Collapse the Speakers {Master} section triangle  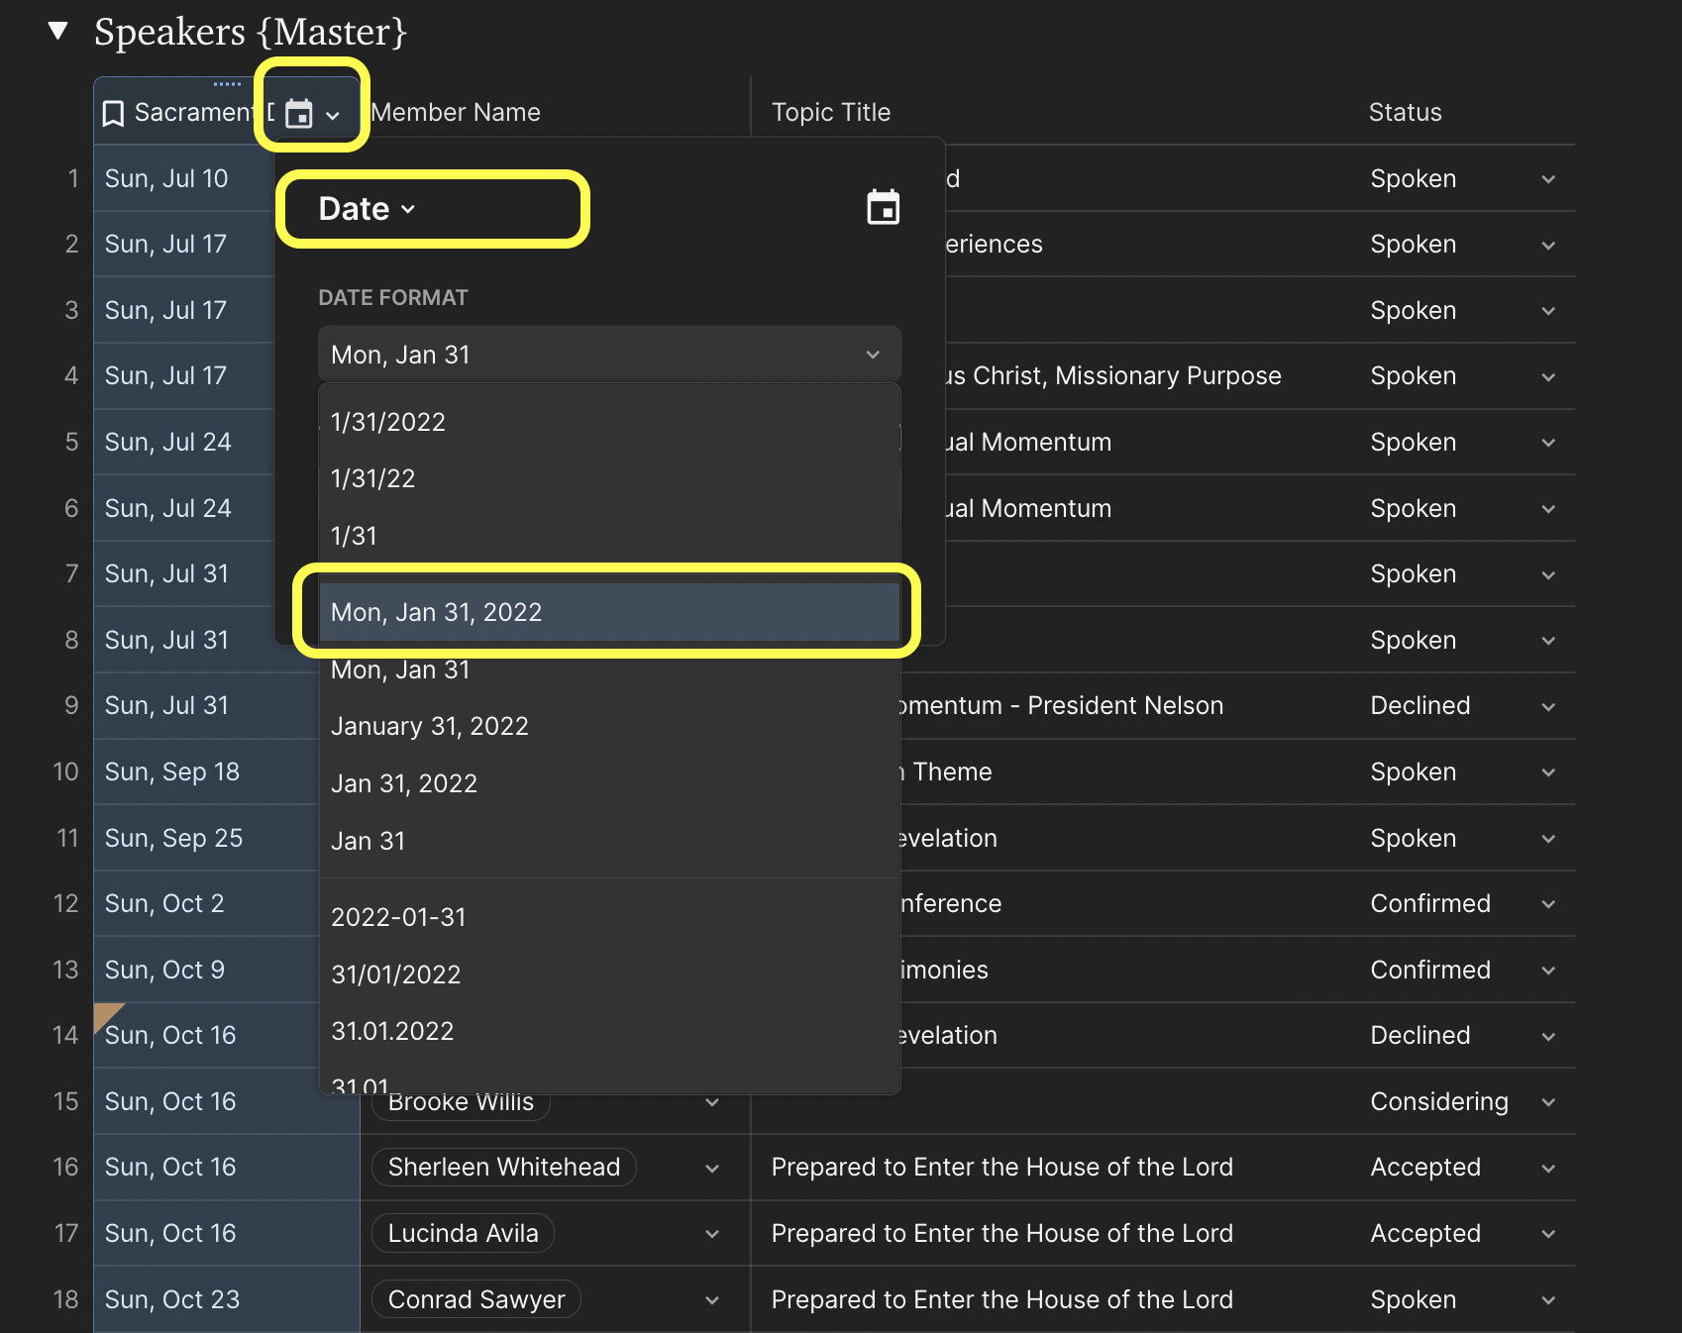tap(58, 32)
